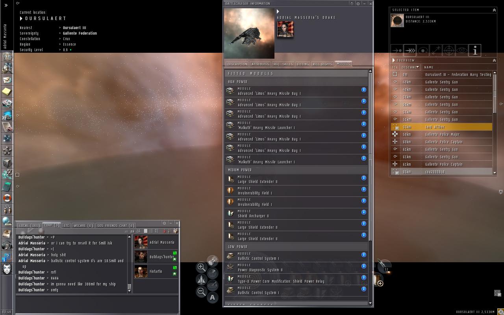This screenshot has height=315, width=504.
Task: Switch chat to the Local [161] tab
Action: 30,226
